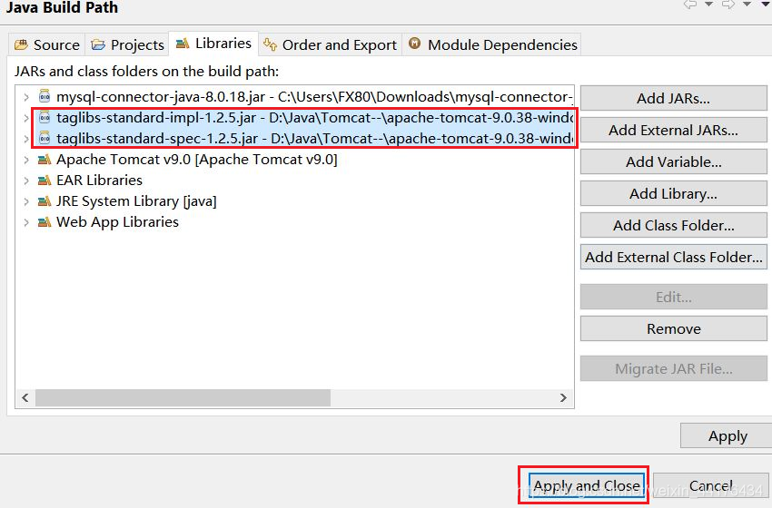Expand the mysql-connector-java jar entry
772x508 pixels.
26,97
